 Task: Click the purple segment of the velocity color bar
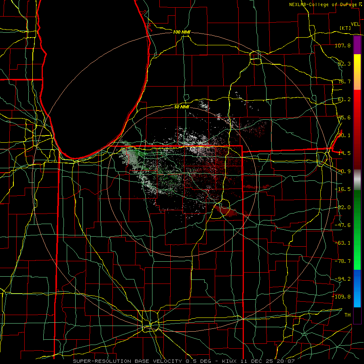pyautogui.click(x=357, y=45)
